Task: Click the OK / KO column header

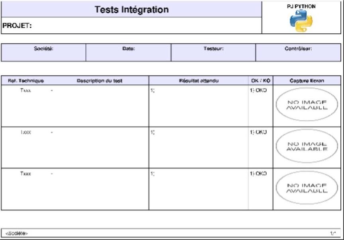Action: point(261,81)
